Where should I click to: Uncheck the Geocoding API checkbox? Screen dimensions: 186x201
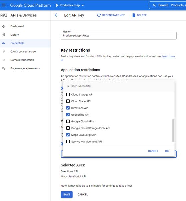coord(68,115)
